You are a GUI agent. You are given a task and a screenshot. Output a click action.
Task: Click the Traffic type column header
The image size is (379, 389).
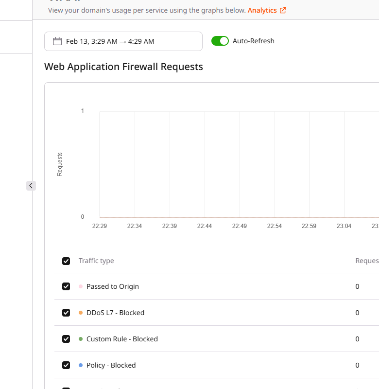point(96,261)
